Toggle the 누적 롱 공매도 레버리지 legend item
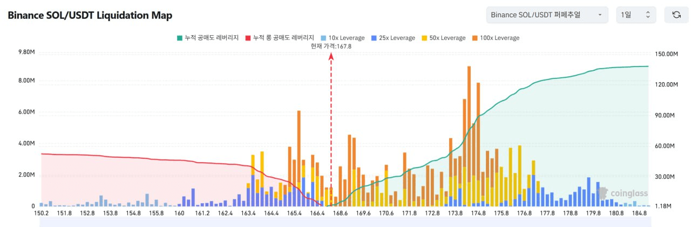 click(x=280, y=38)
